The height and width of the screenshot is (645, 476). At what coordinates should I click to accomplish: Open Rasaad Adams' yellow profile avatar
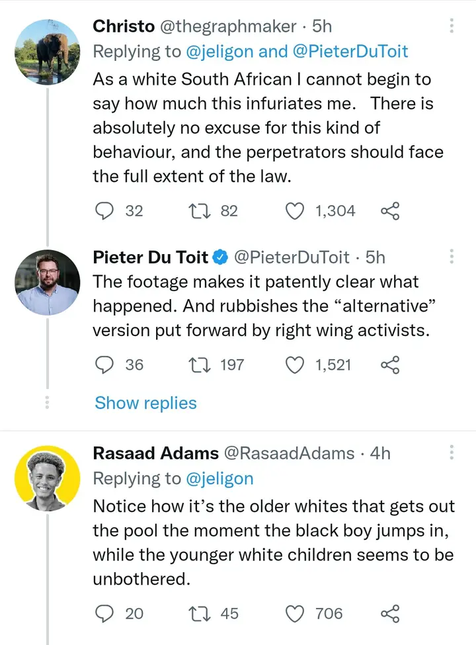tap(47, 478)
